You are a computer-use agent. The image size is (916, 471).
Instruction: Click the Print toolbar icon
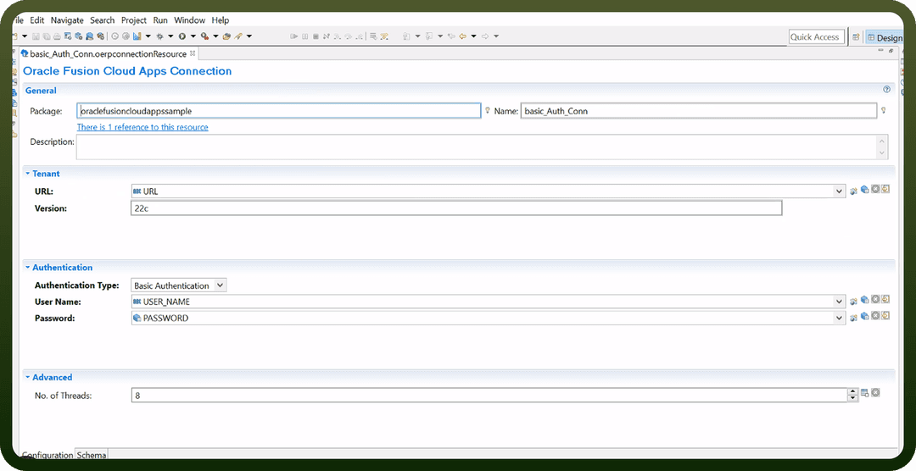tap(57, 36)
